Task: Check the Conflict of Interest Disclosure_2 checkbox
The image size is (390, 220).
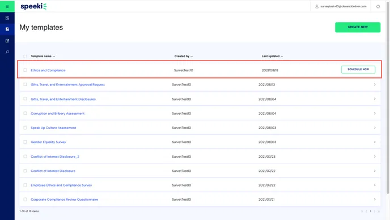Action: [x=25, y=157]
